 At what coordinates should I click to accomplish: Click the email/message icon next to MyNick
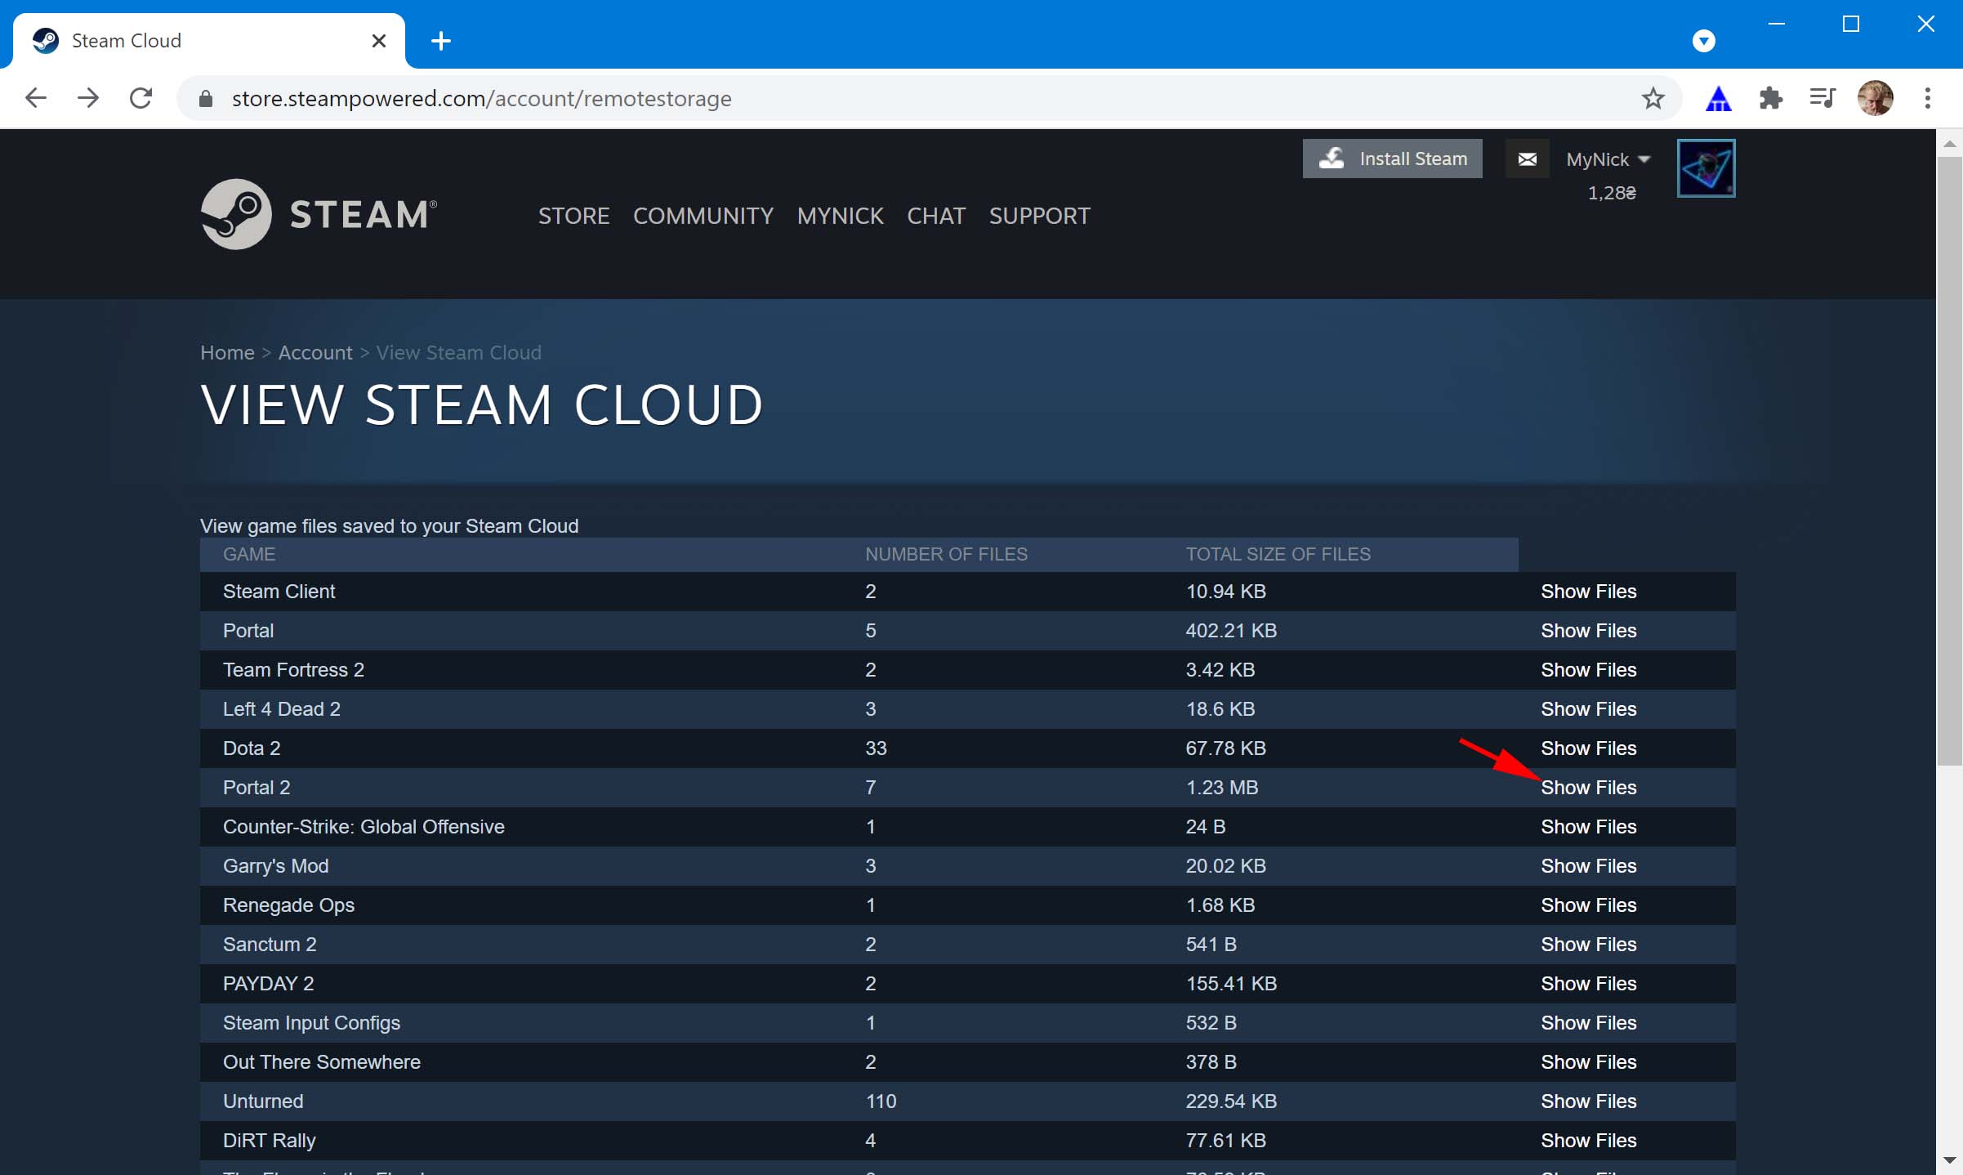tap(1528, 158)
